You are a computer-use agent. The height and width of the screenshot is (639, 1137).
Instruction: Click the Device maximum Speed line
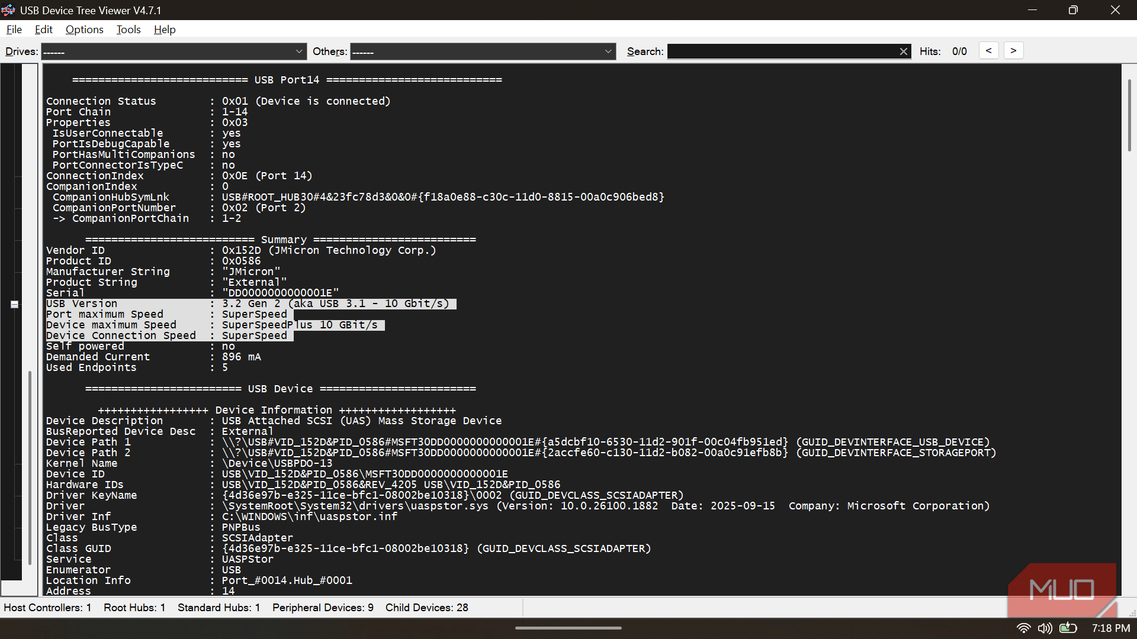click(215, 325)
